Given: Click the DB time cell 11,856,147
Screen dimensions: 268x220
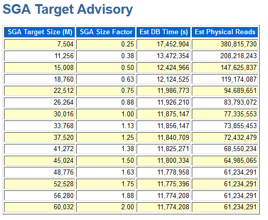Looking at the screenshot, I should click(x=163, y=126).
